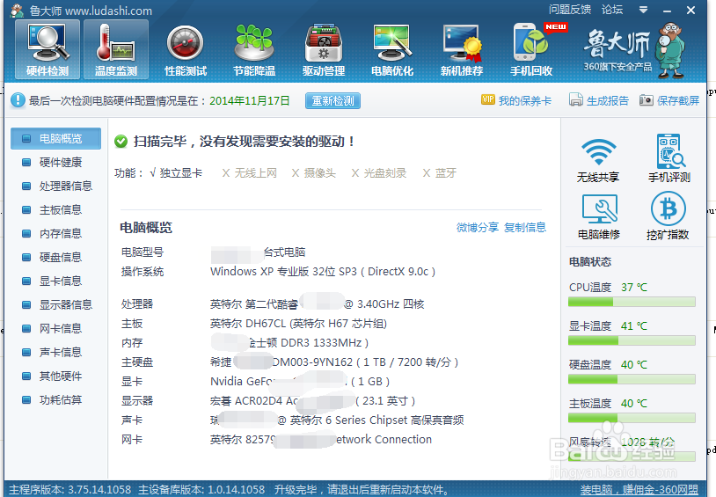
Task: Open the title bar dropdown menu arrow
Action: (x=643, y=10)
